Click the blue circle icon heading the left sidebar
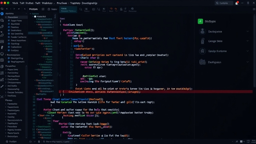The width and height of the screenshot is (256, 144). point(2,14)
